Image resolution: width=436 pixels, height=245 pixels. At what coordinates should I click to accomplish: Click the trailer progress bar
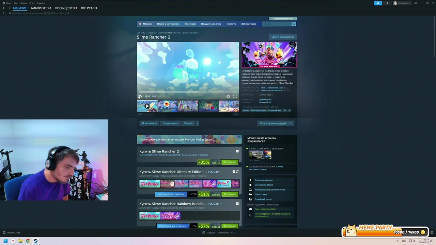(188, 92)
